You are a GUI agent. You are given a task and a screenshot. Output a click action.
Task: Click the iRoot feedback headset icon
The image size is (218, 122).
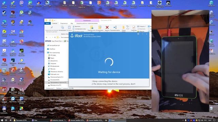(138, 34)
